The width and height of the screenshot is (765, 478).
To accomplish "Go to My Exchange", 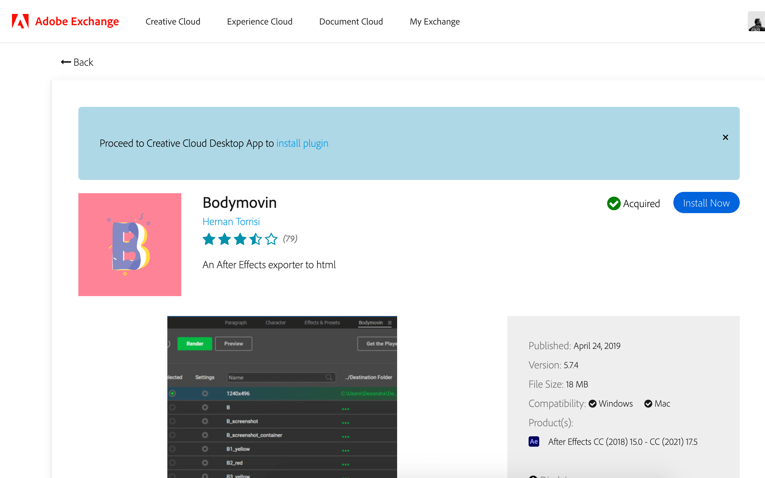I will [x=435, y=22].
